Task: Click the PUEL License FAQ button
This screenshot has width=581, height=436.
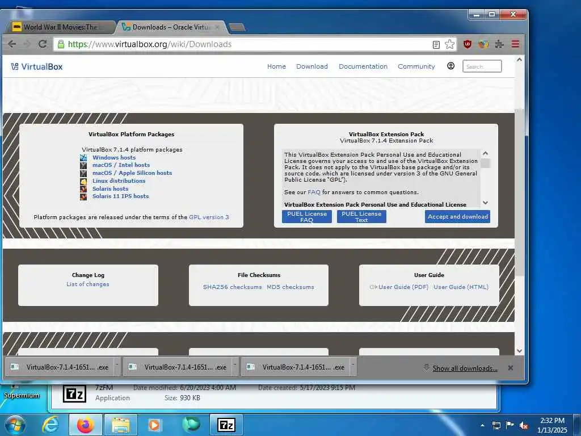Action: pos(307,216)
